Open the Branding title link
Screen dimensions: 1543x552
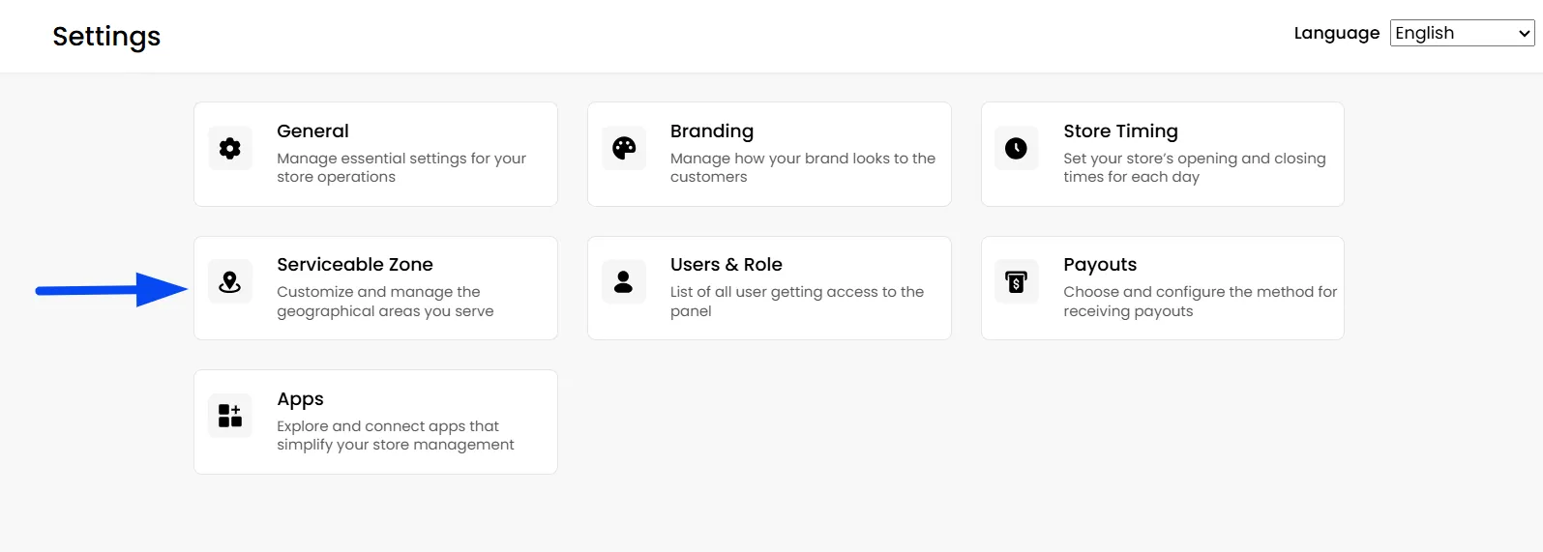click(x=712, y=131)
